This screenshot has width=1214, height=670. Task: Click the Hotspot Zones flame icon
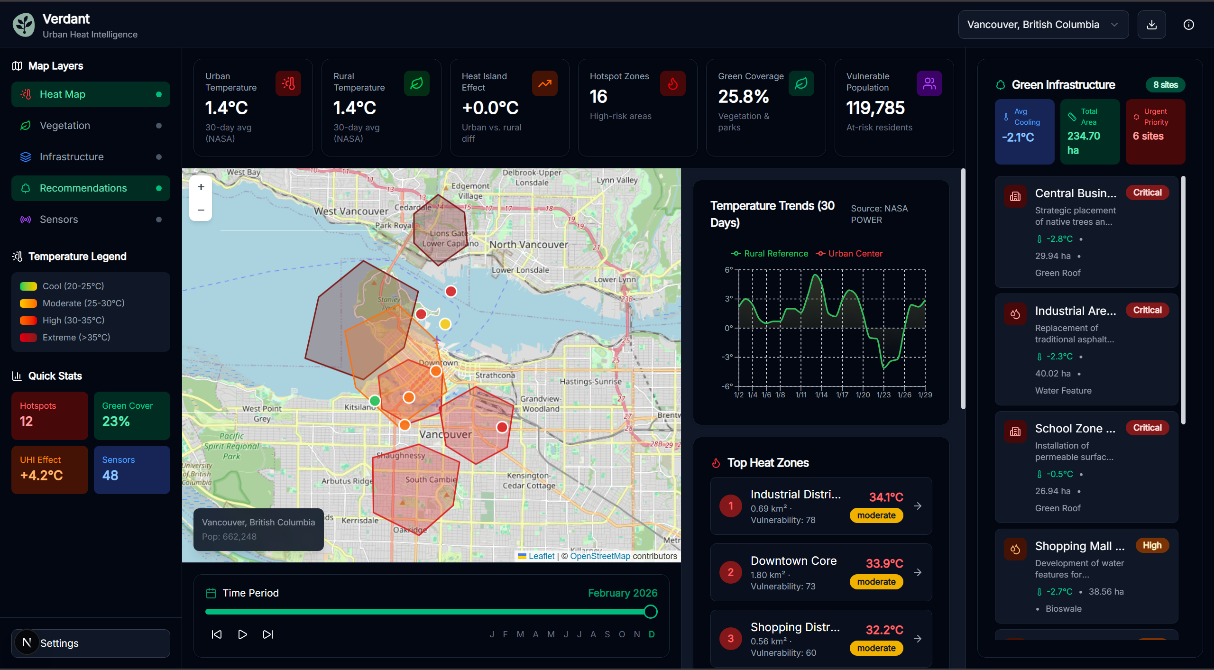(672, 84)
